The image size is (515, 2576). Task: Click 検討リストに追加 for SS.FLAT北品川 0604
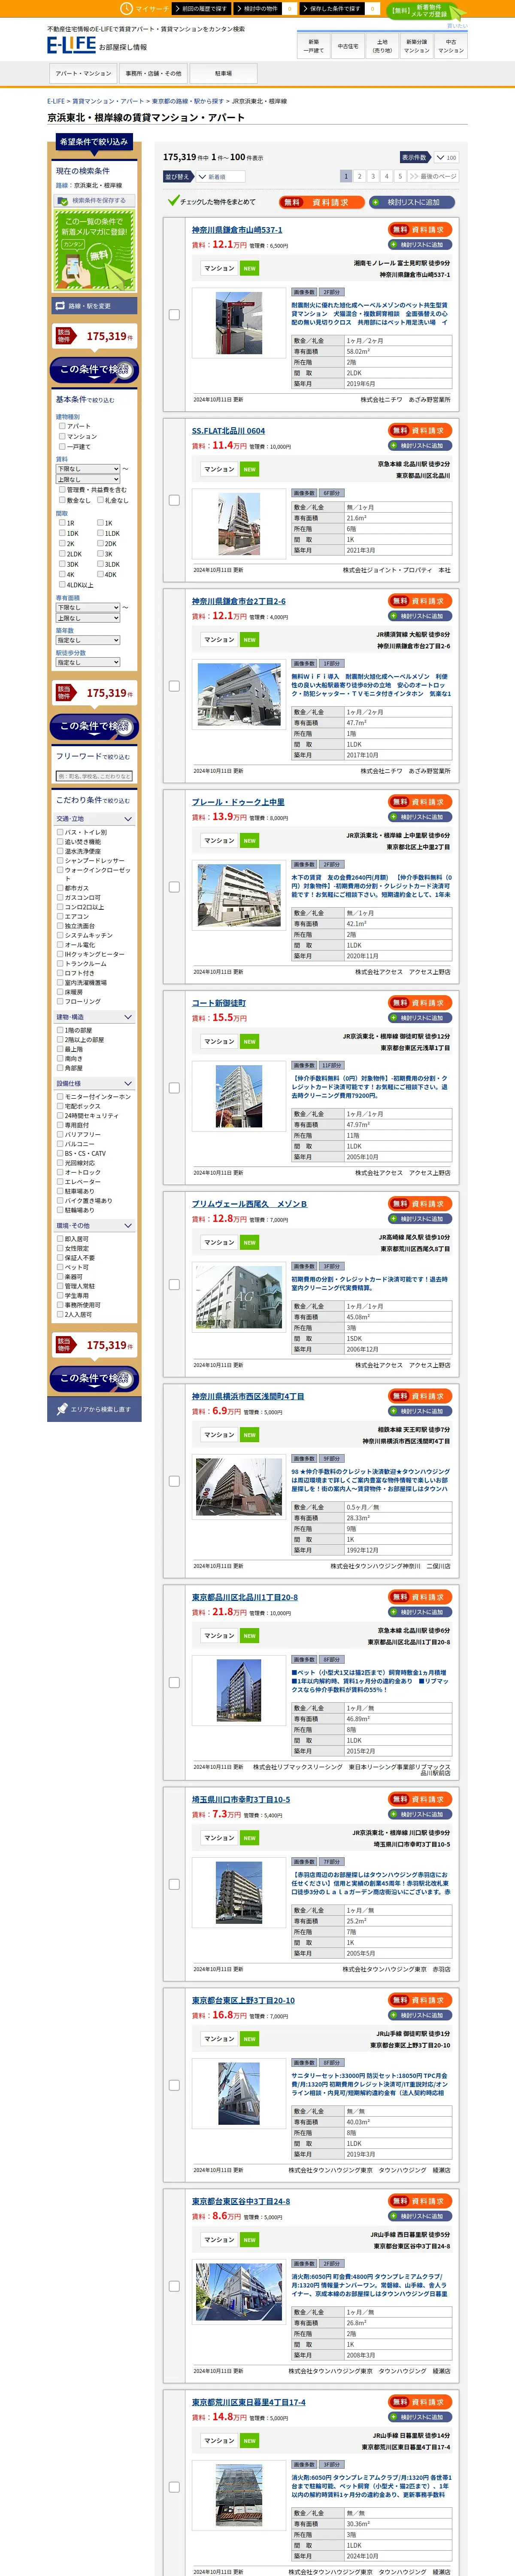click(420, 446)
